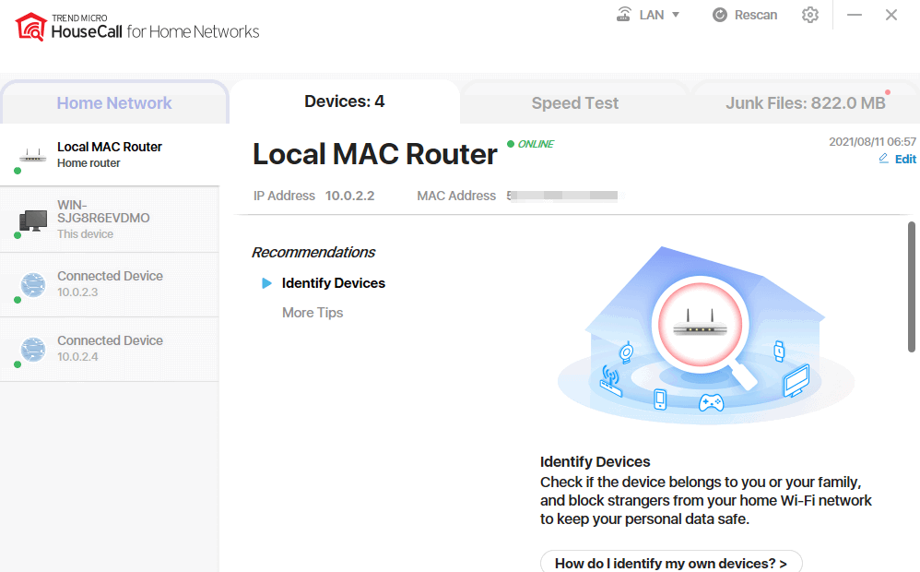
Task: Click the Rescan refresh icon
Action: [x=721, y=15]
